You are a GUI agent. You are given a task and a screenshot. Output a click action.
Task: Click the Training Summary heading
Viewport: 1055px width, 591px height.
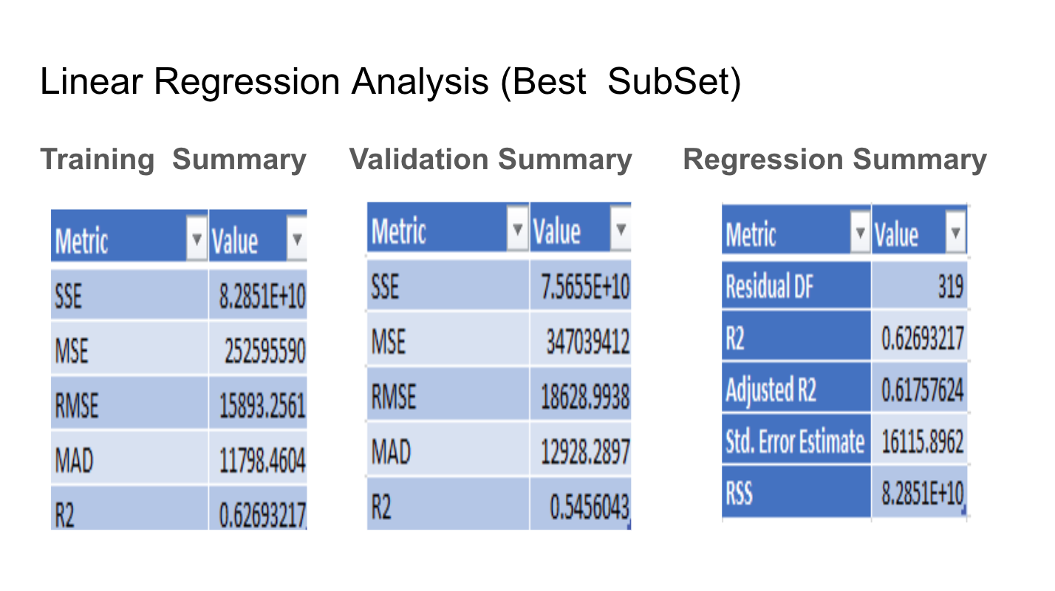[174, 159]
